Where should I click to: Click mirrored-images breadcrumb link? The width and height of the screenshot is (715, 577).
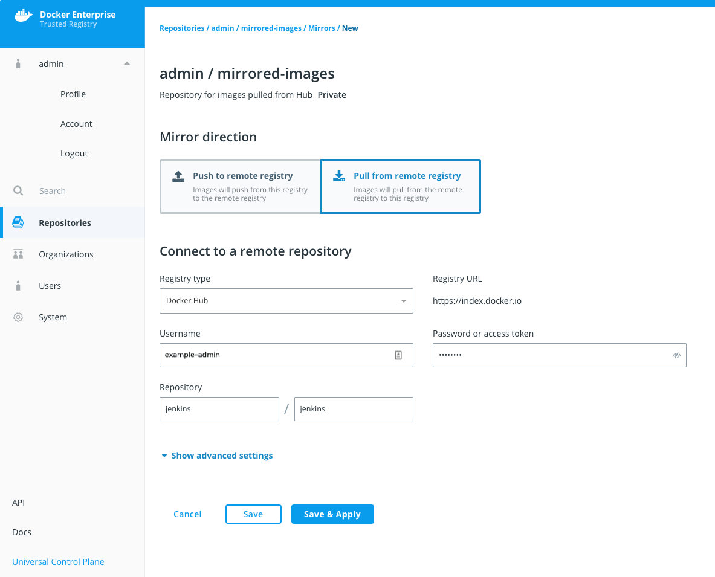(271, 28)
